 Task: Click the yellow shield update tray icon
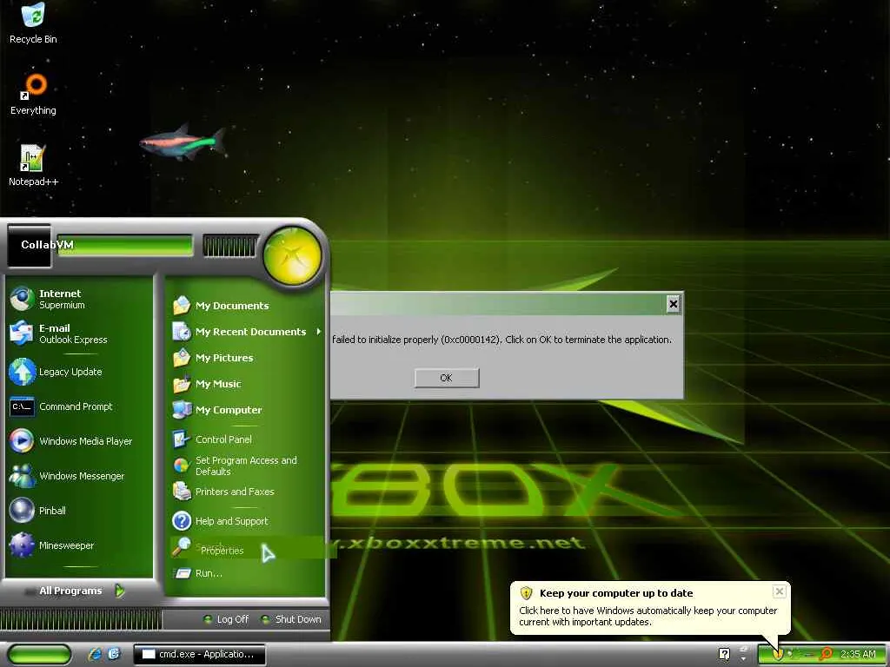(x=778, y=654)
